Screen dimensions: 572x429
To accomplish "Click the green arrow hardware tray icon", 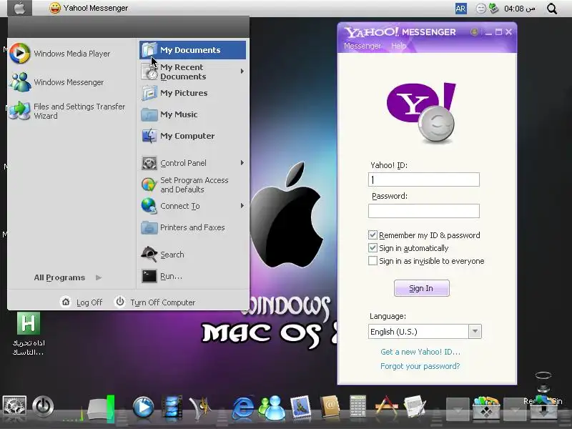I will click(x=493, y=8).
